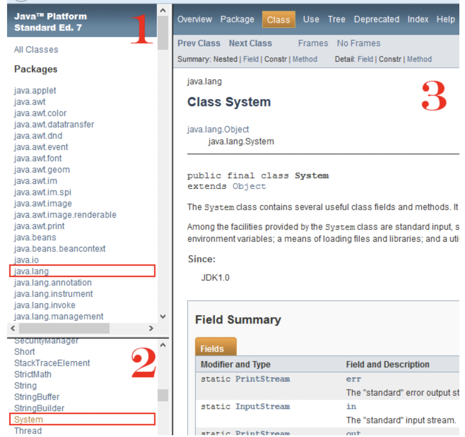Select the highlighted Class tab
The width and height of the screenshot is (465, 437).
[278, 20]
